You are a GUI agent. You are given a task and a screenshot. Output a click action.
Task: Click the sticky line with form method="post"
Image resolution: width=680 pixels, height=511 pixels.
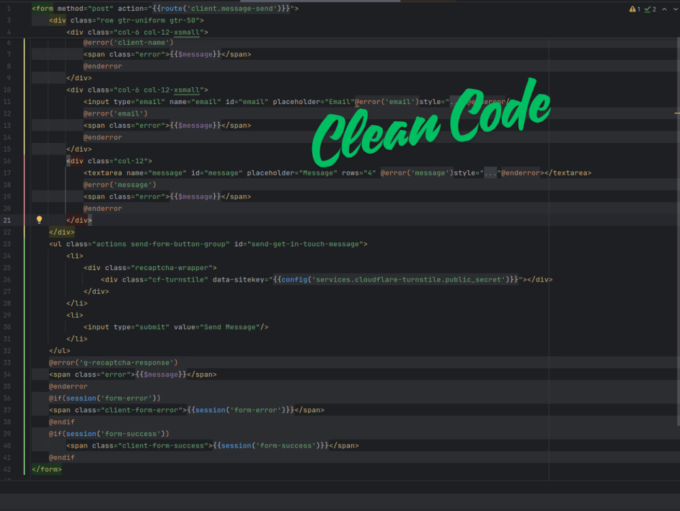pyautogui.click(x=165, y=8)
